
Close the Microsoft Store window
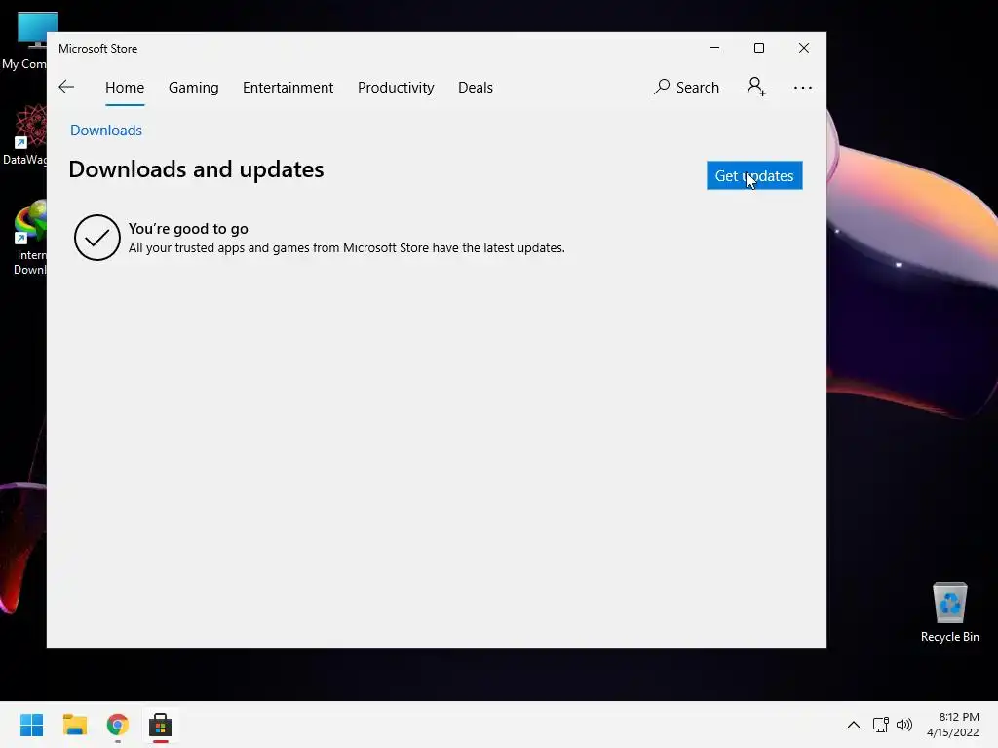804,48
